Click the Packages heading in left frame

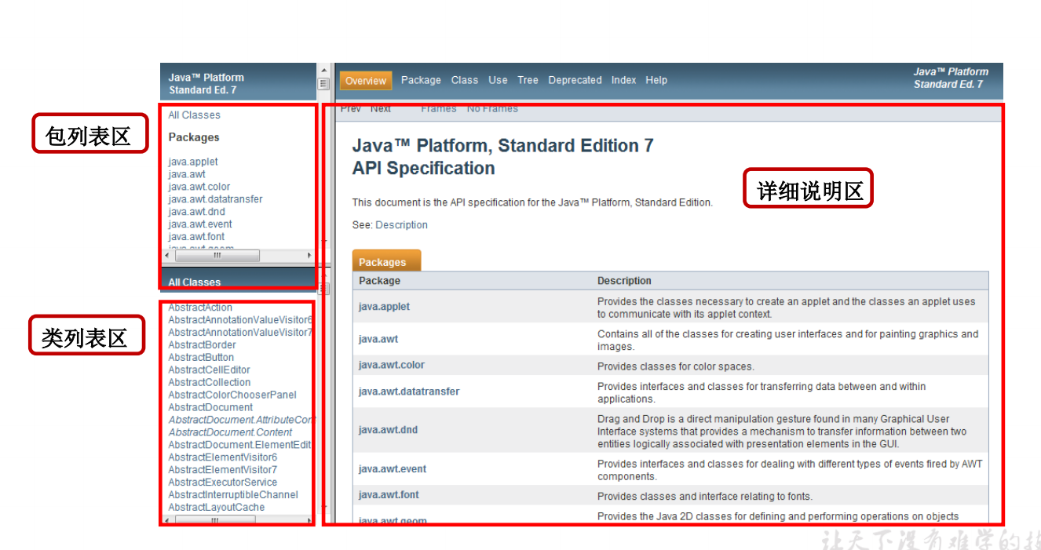coord(194,137)
